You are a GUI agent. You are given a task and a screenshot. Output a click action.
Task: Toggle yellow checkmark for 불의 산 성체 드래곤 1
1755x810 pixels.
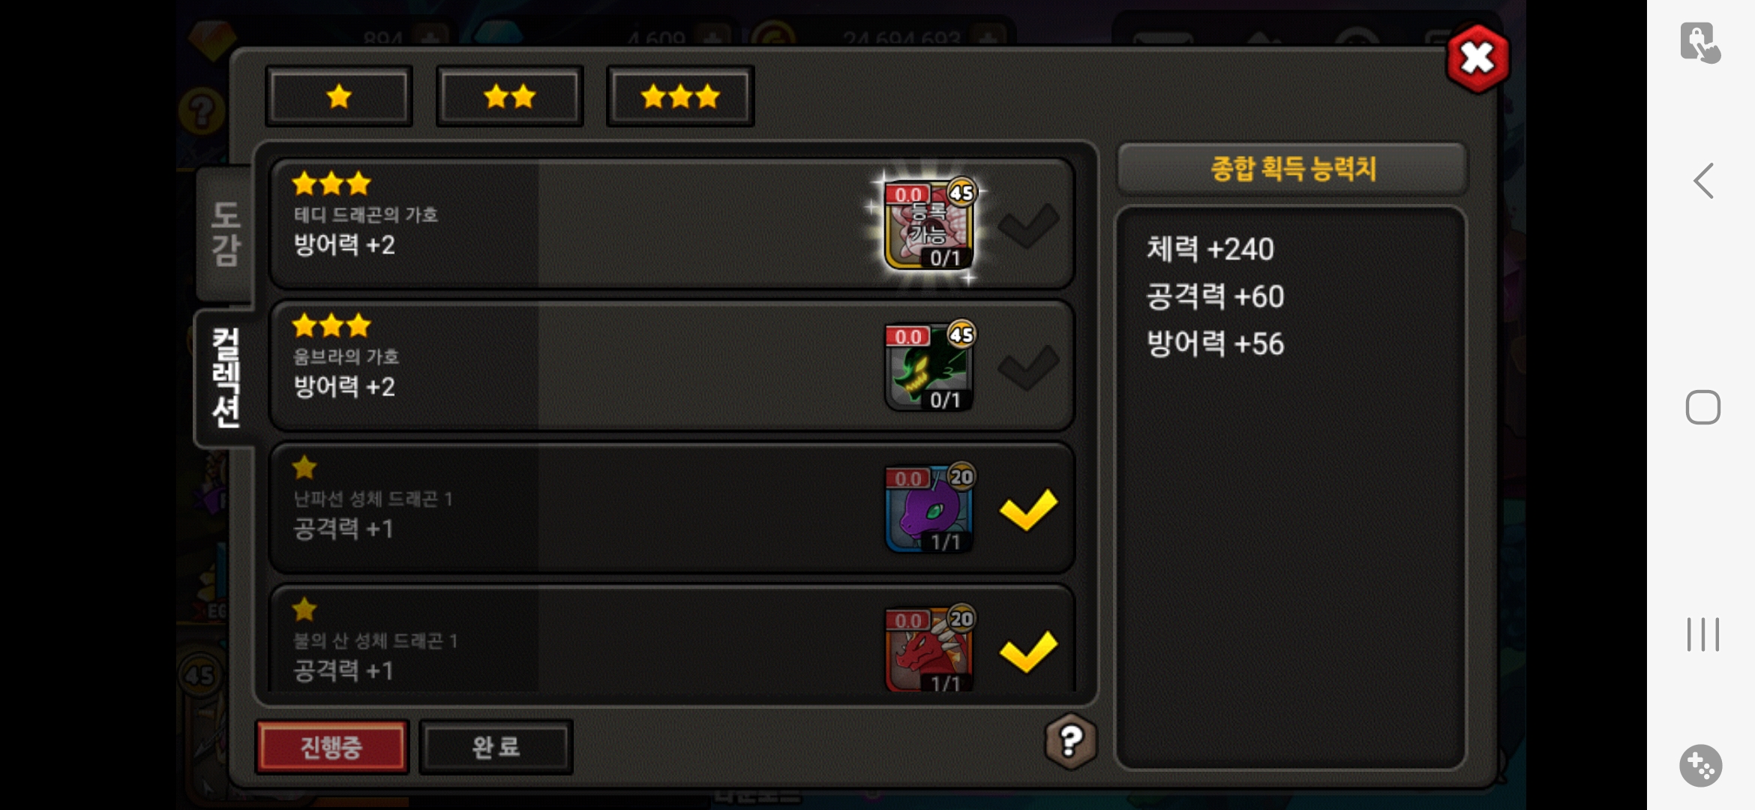1028,651
